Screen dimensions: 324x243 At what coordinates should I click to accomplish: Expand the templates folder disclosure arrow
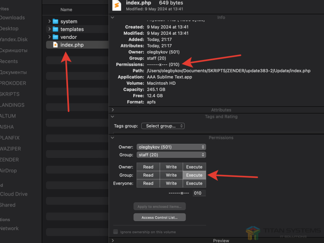(49, 29)
